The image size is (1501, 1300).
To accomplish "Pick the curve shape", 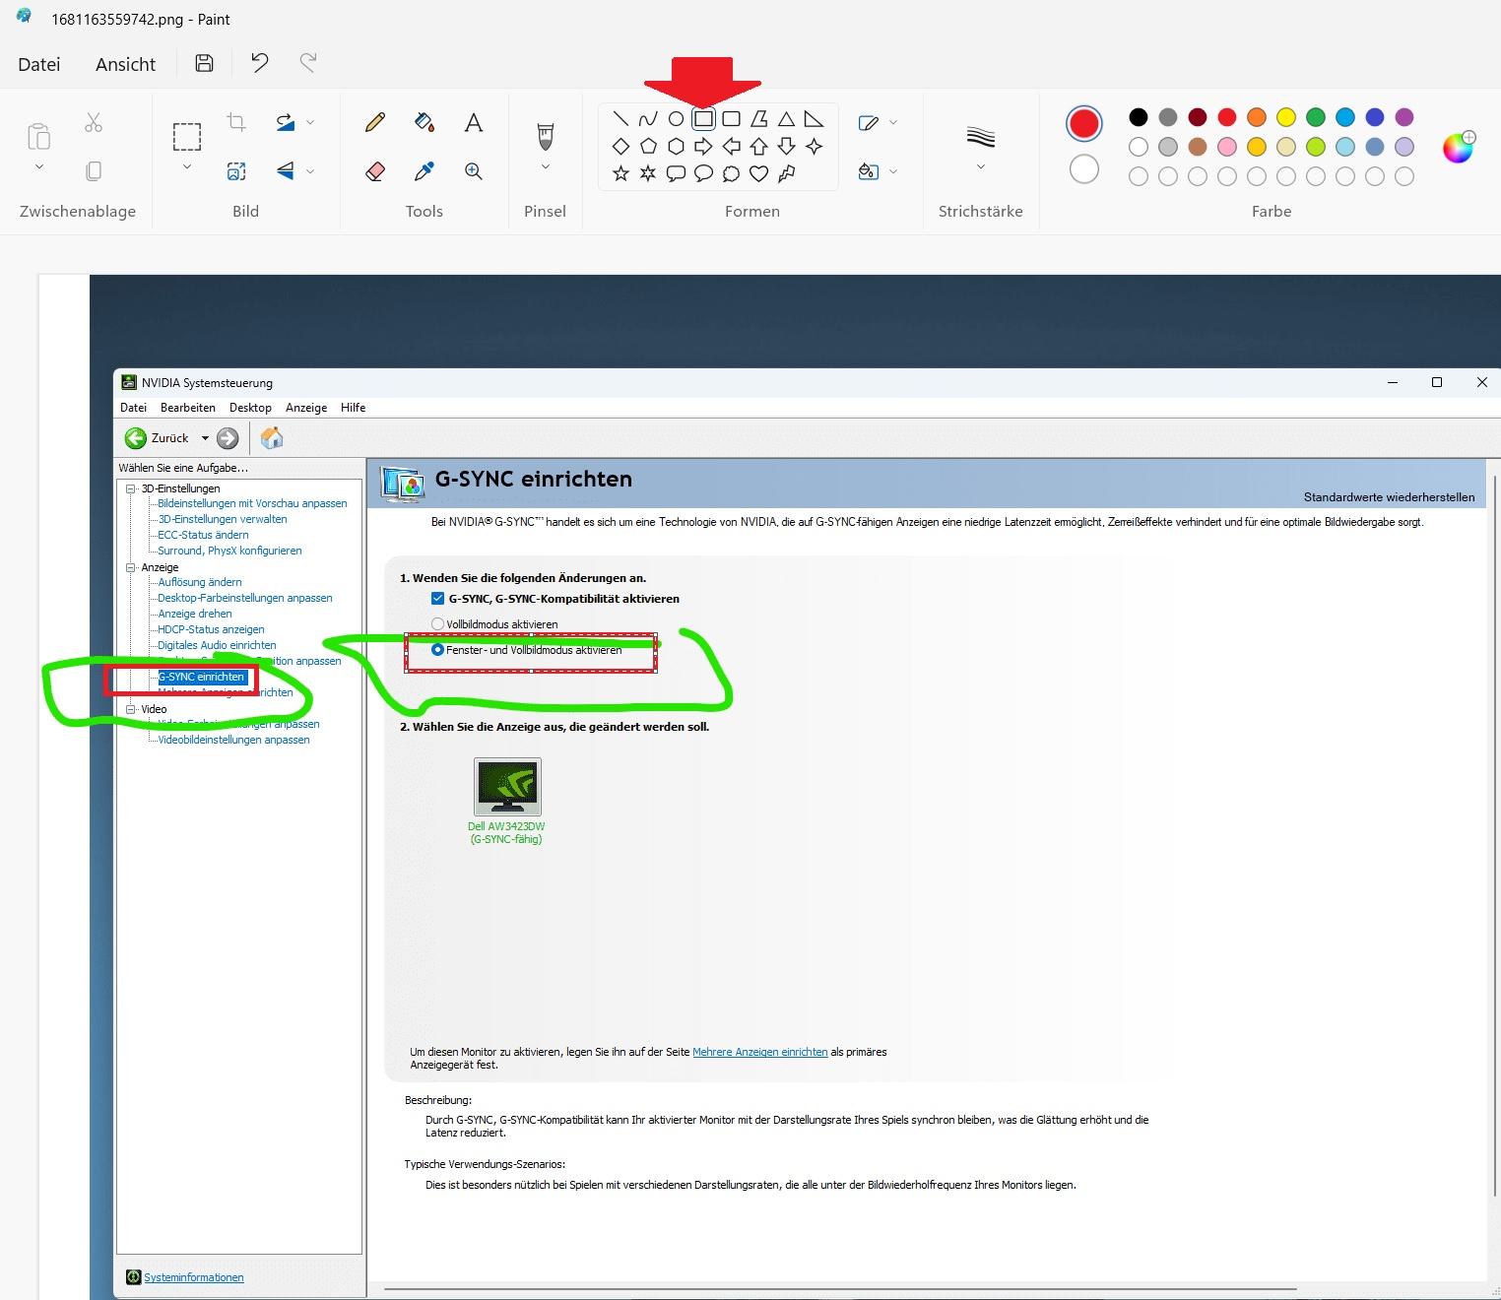I will coord(648,119).
